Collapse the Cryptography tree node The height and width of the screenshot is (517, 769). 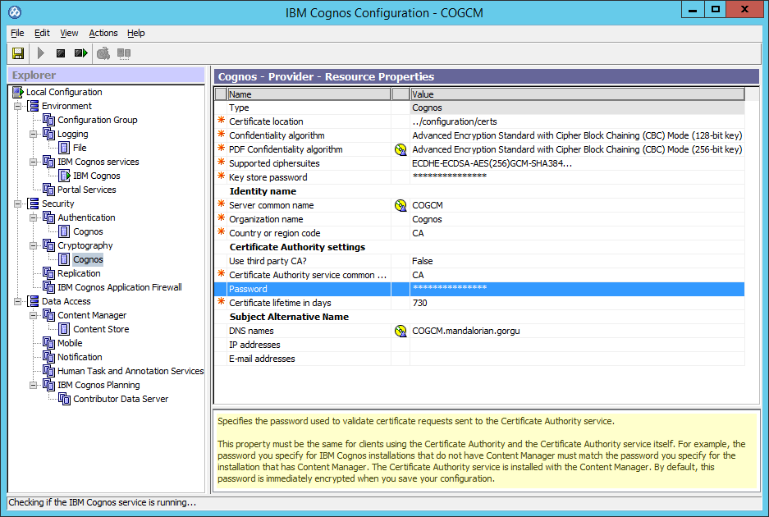[x=34, y=245]
